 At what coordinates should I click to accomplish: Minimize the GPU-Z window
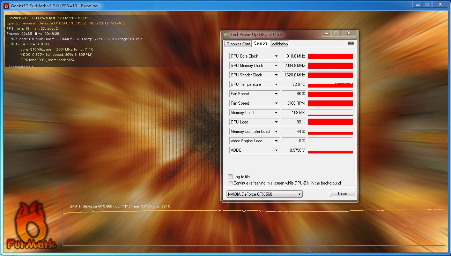coord(326,33)
